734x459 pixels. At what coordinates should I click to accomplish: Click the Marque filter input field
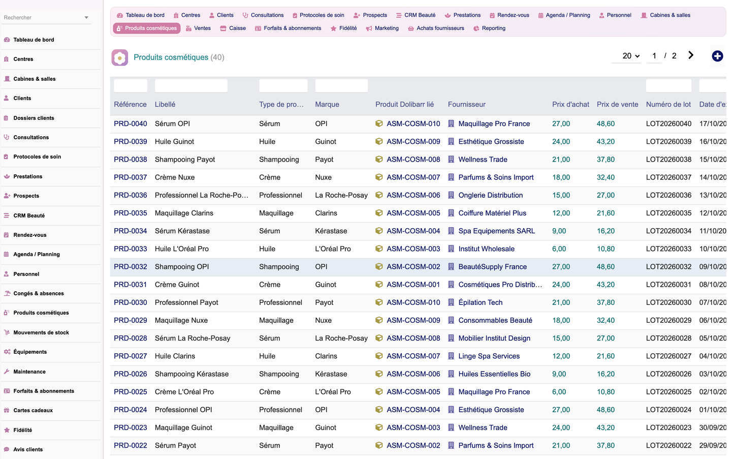pos(341,86)
